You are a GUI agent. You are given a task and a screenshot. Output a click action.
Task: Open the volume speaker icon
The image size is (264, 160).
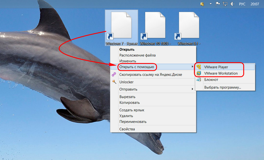[232, 4]
